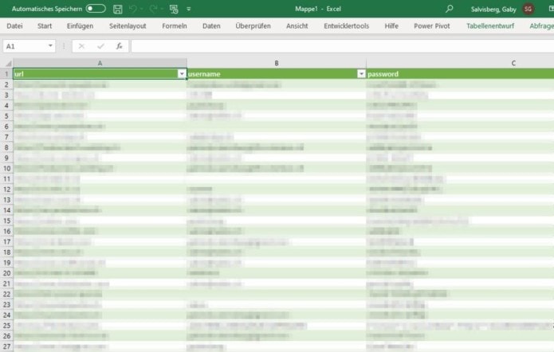Click the insert function fx icon
The width and height of the screenshot is (554, 352).
(x=118, y=46)
